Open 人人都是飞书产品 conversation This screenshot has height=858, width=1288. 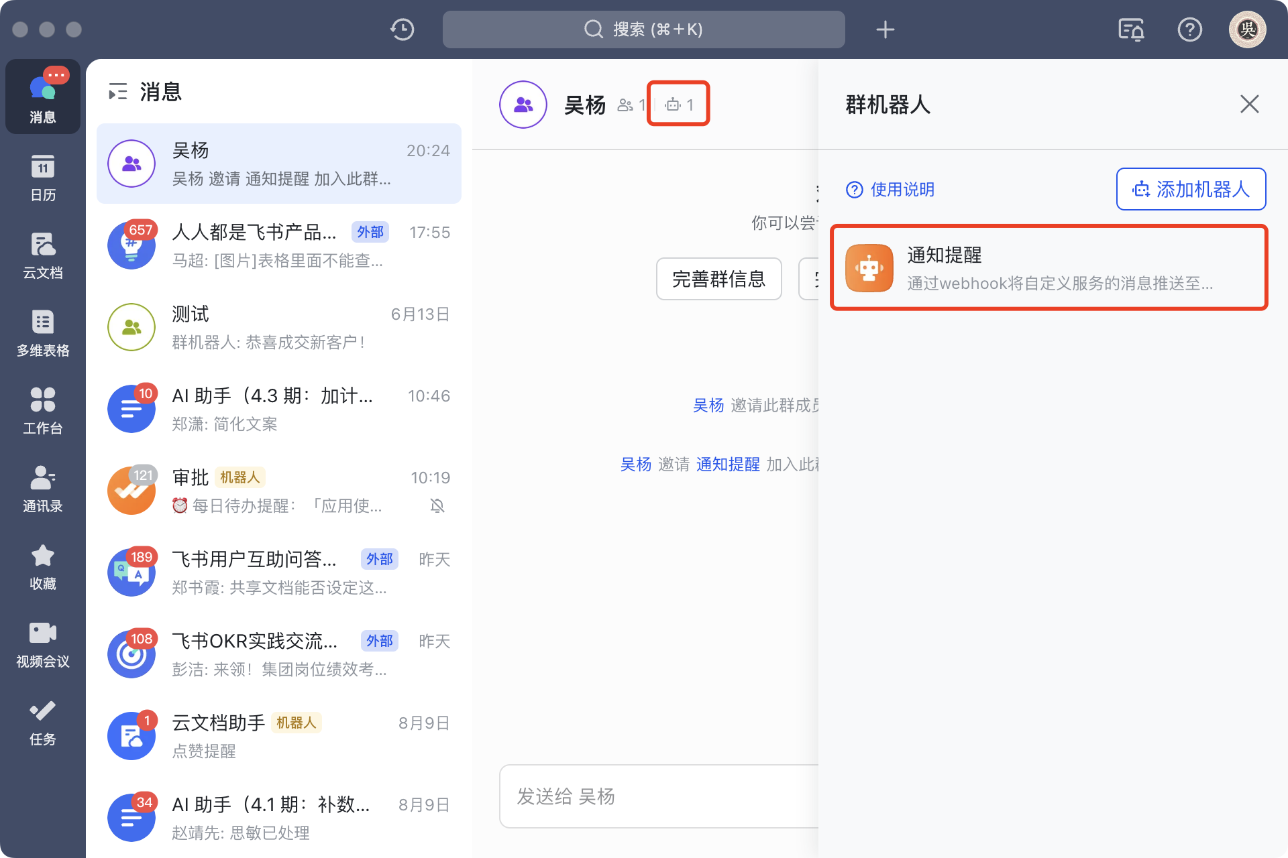click(279, 245)
